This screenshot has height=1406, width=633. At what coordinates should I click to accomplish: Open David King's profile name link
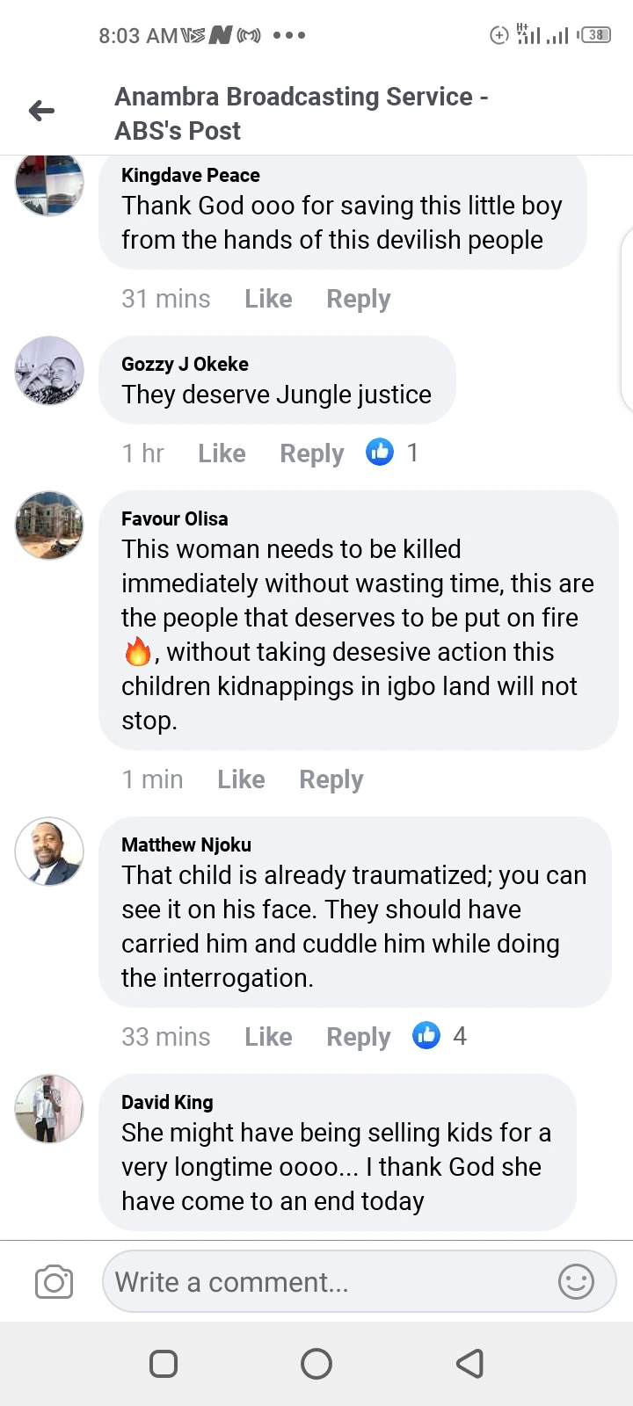[167, 1102]
